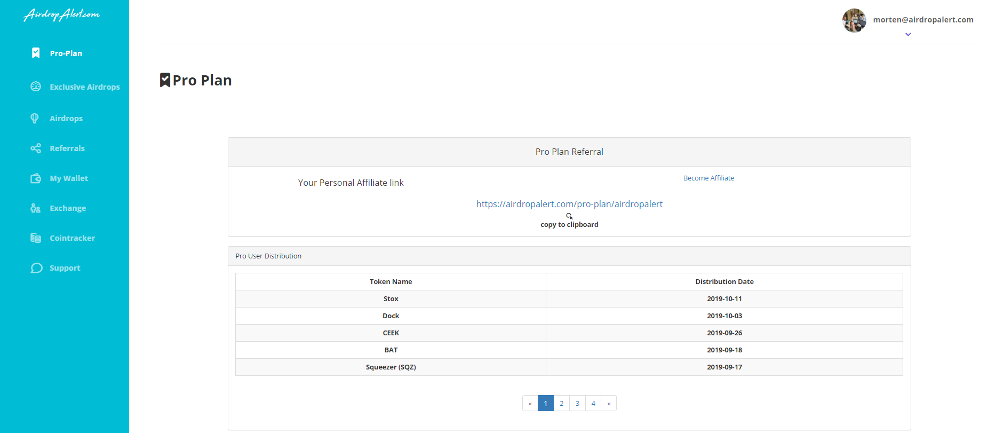Click the My Wallet icon
The height and width of the screenshot is (433, 988).
point(36,178)
